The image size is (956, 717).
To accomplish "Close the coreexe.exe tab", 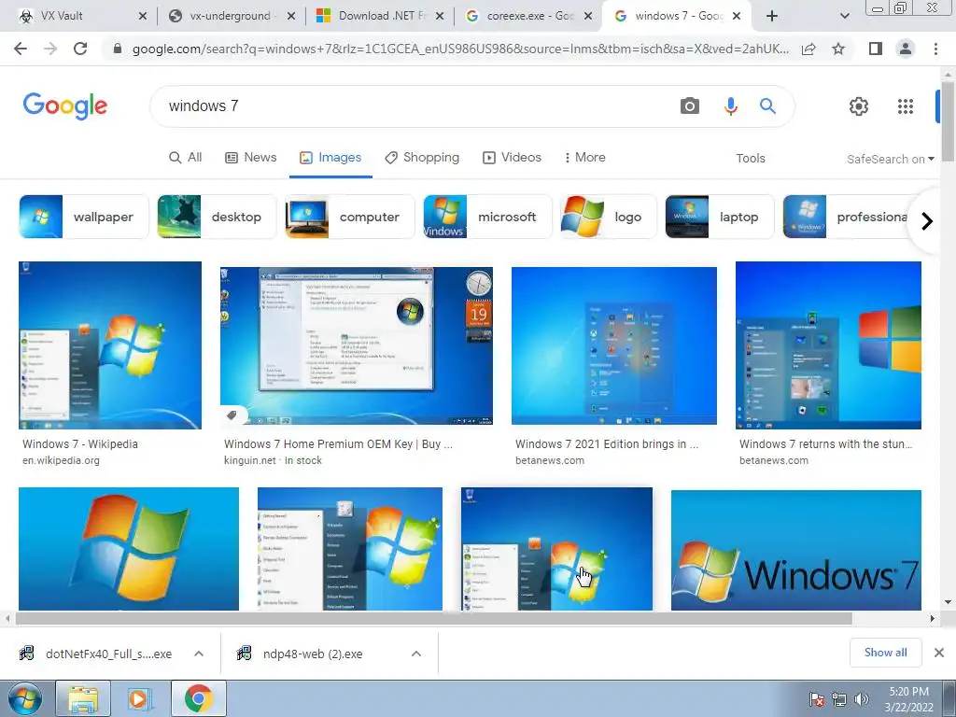I will point(588,16).
